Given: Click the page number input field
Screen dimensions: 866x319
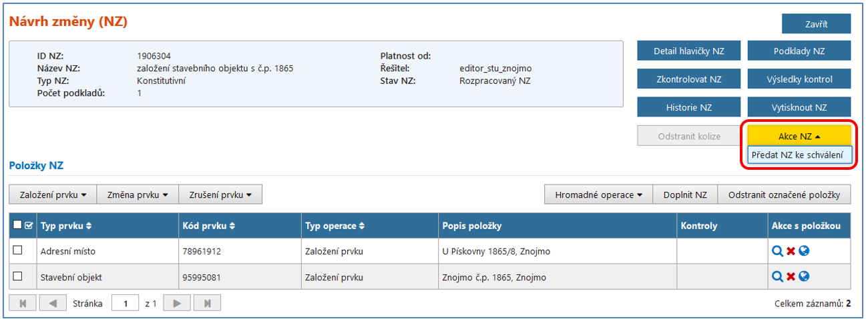Looking at the screenshot, I should click(125, 303).
